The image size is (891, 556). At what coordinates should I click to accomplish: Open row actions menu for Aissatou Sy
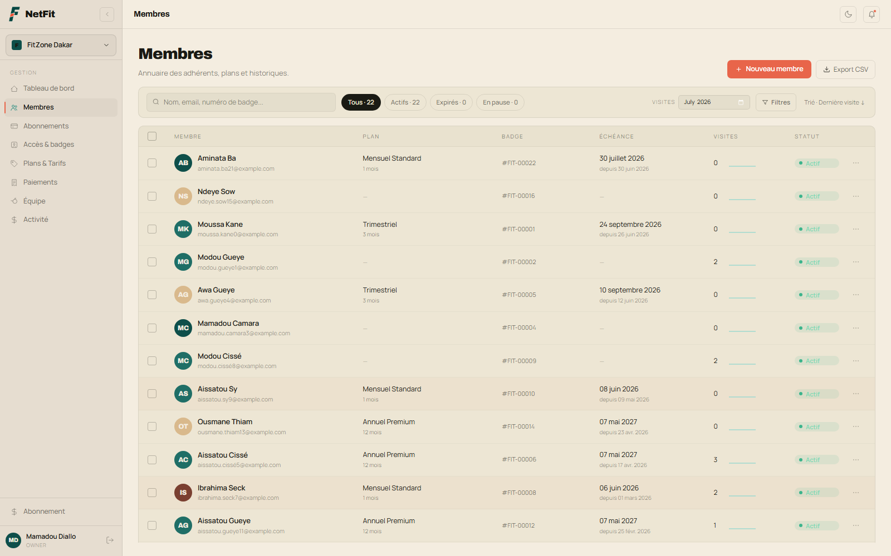click(856, 394)
